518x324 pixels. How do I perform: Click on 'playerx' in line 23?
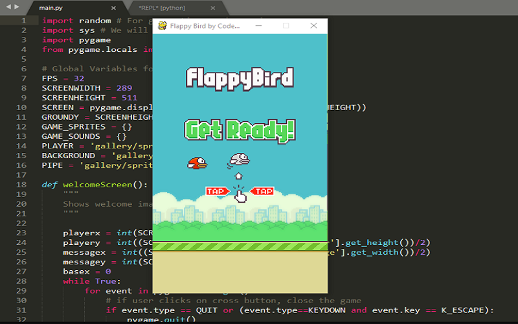pos(82,233)
